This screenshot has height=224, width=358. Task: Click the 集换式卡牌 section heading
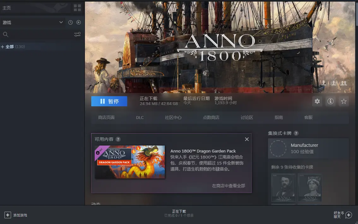pyautogui.click(x=280, y=134)
